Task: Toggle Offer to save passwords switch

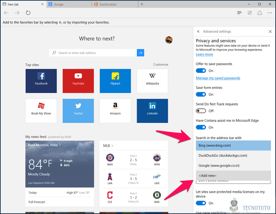Action: click(x=201, y=71)
